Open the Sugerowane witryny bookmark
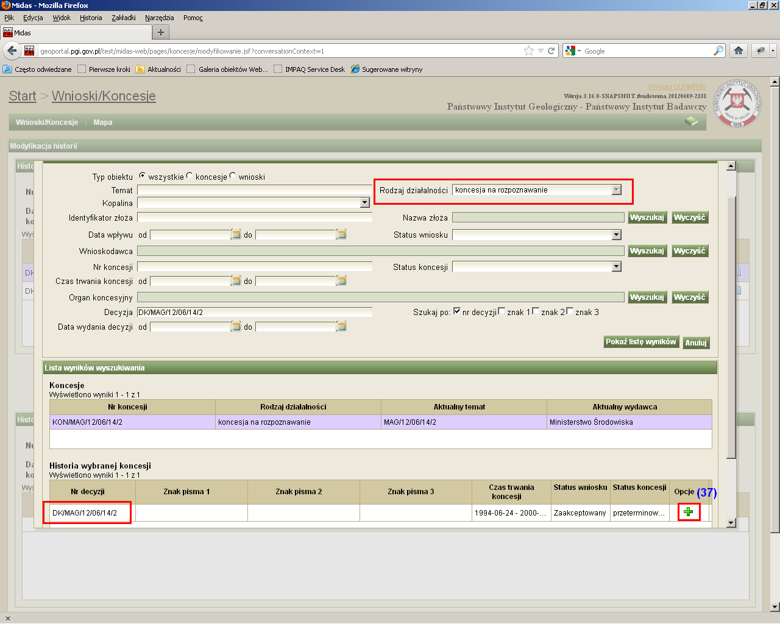Screen dimensions: 780x624 (x=386, y=69)
